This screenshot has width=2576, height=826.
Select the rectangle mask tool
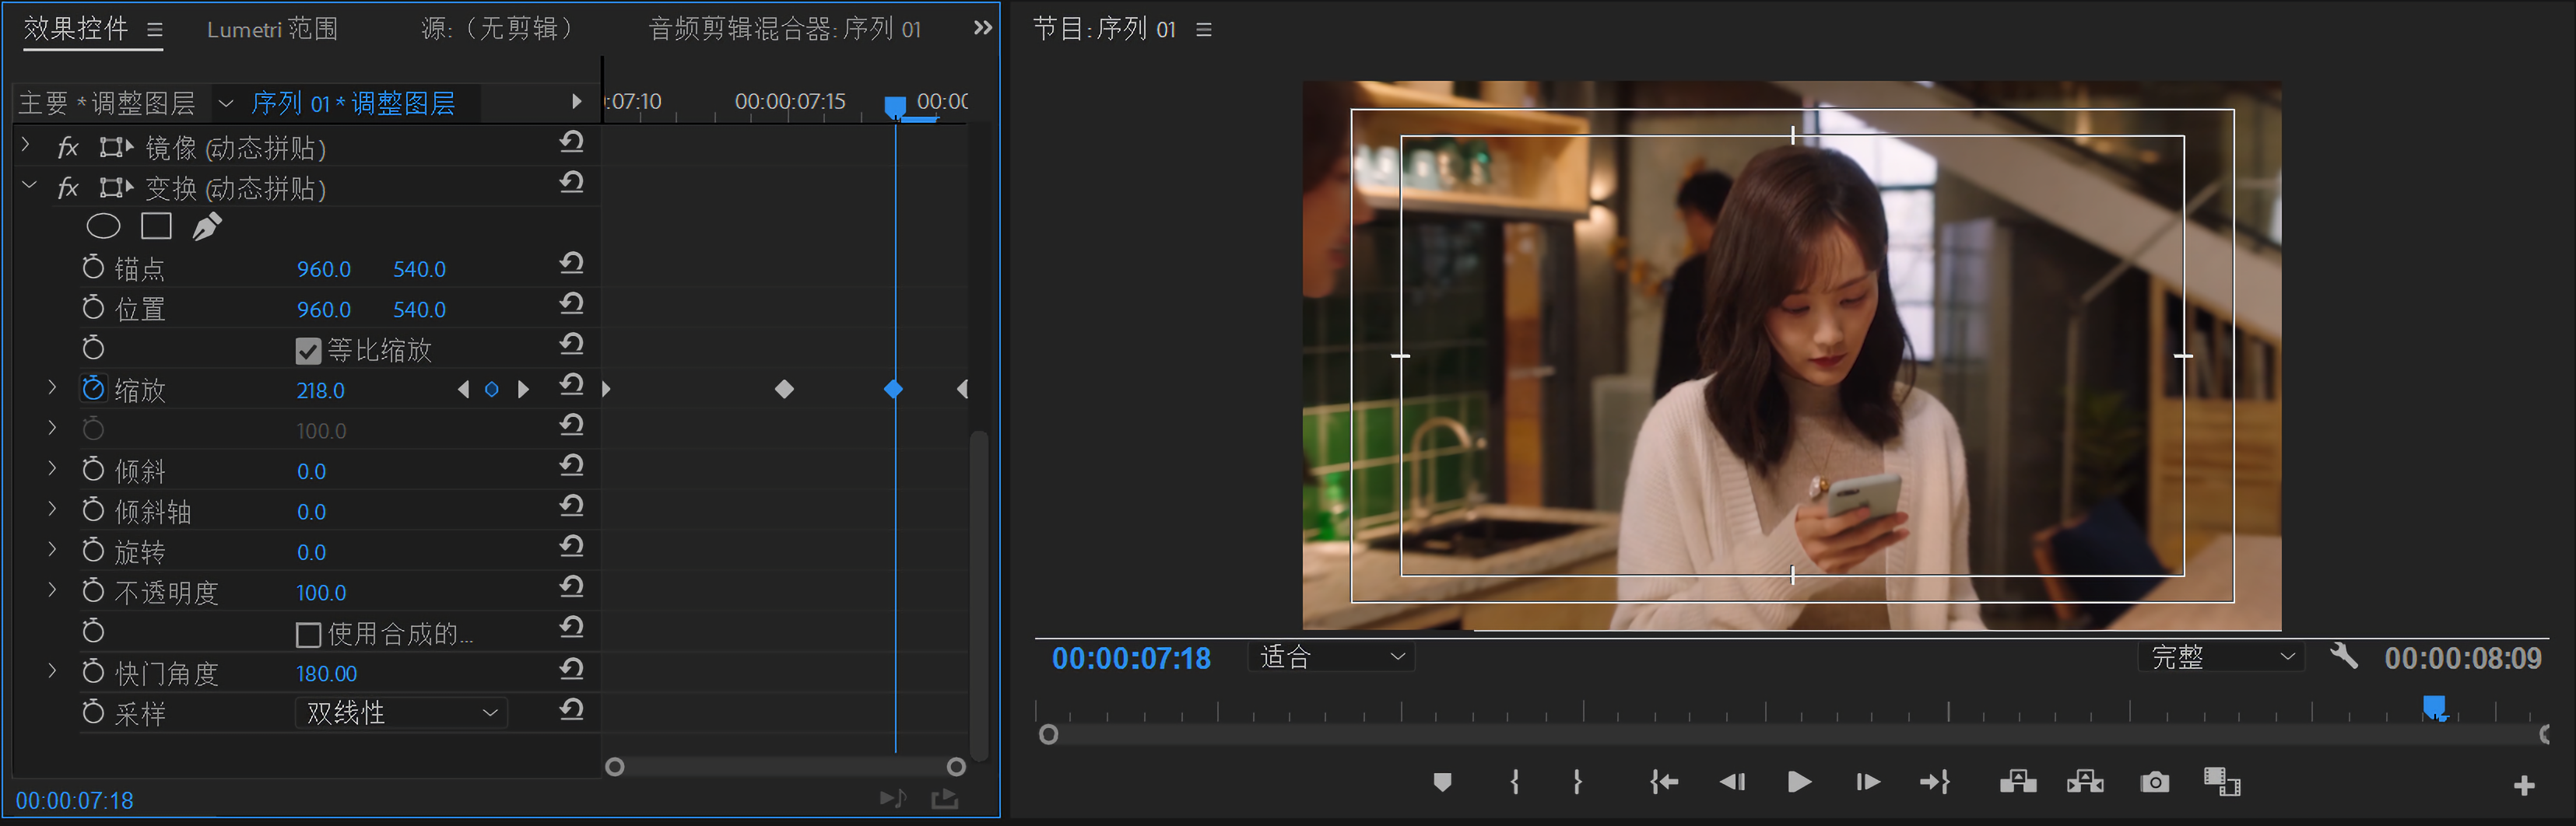click(156, 227)
